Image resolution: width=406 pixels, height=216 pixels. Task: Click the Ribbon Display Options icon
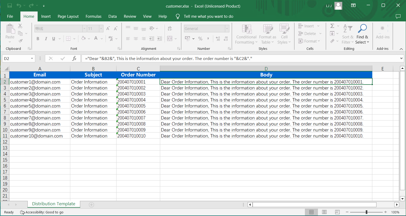(x=353, y=5)
